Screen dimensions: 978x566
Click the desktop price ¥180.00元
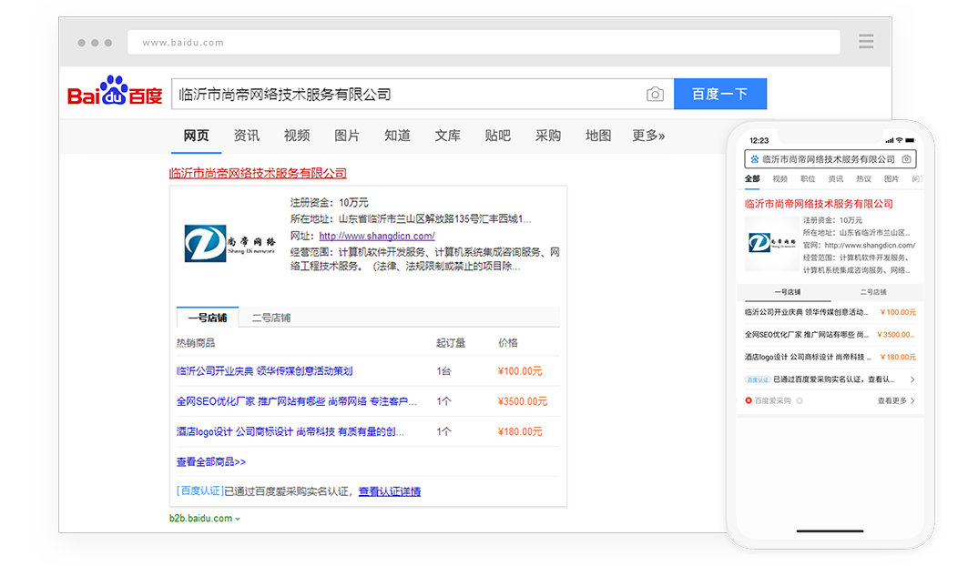[x=520, y=431]
